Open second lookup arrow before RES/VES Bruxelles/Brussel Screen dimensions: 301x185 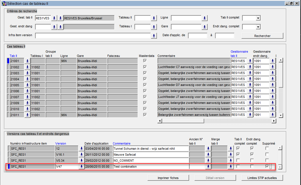[x=60, y=18]
